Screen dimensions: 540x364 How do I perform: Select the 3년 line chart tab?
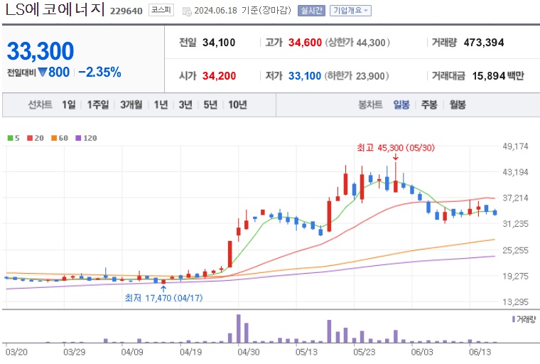click(185, 105)
